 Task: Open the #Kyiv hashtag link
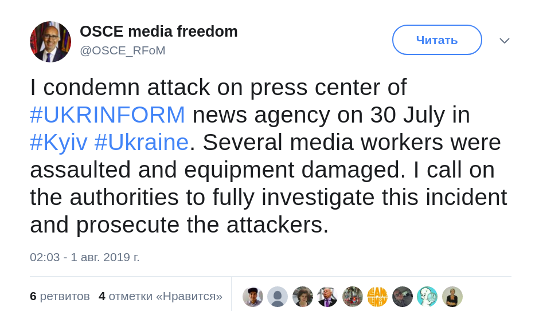(x=58, y=142)
